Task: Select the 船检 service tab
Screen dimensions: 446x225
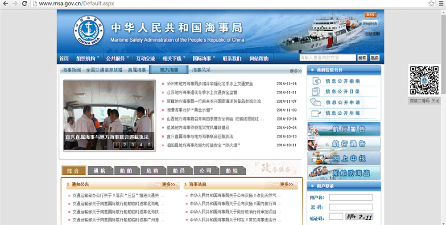Action: tap(232, 170)
